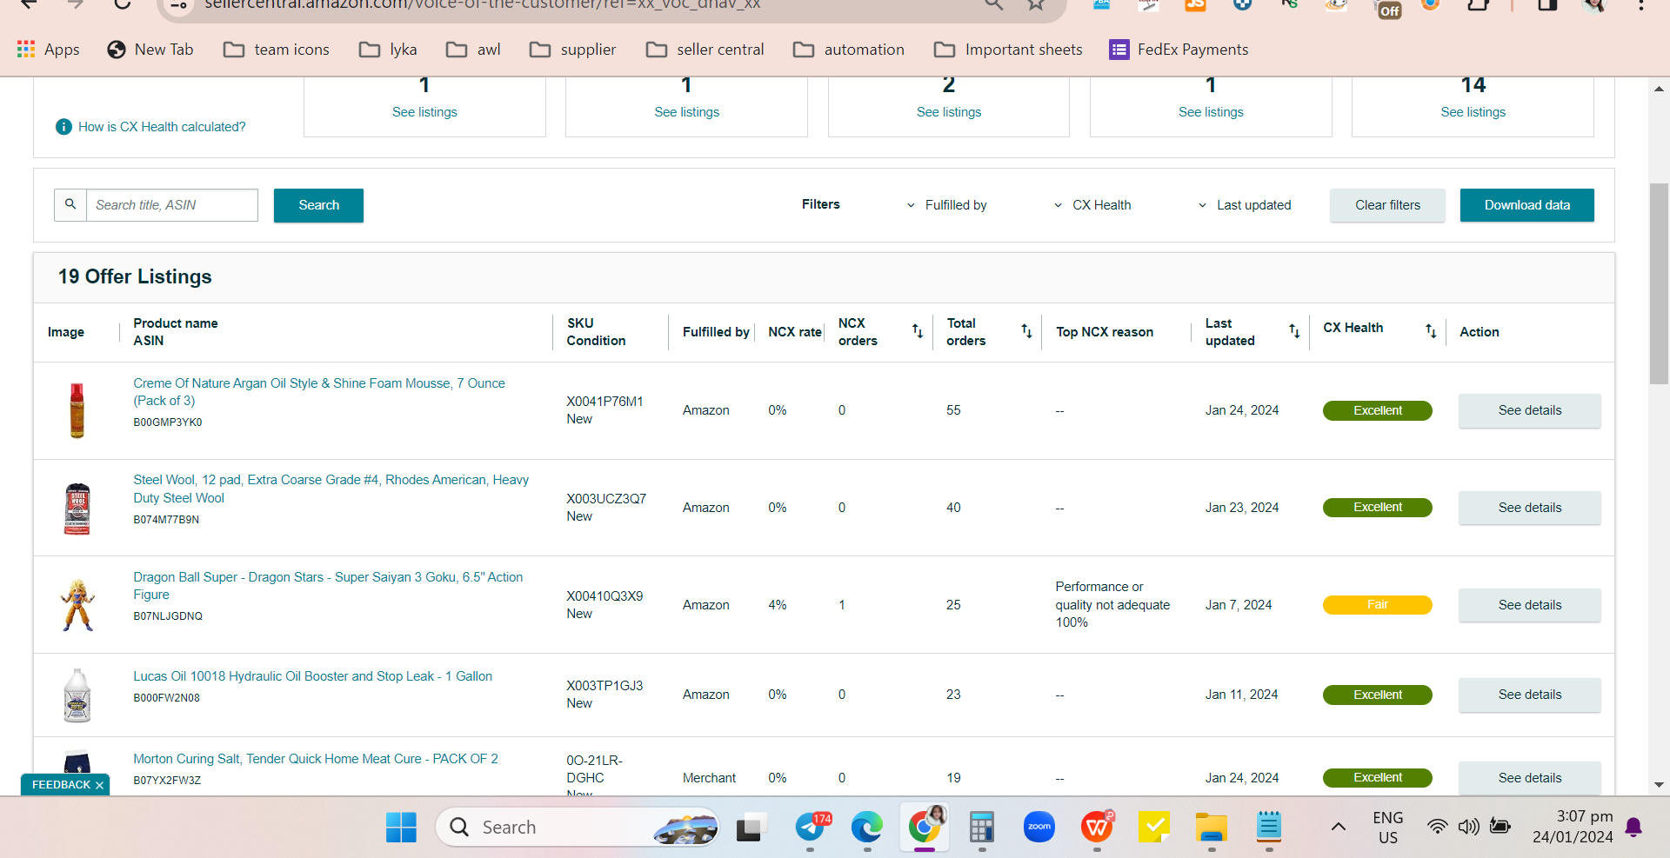The height and width of the screenshot is (858, 1670).
Task: Open Zoom from the taskbar
Action: pyautogui.click(x=1039, y=828)
